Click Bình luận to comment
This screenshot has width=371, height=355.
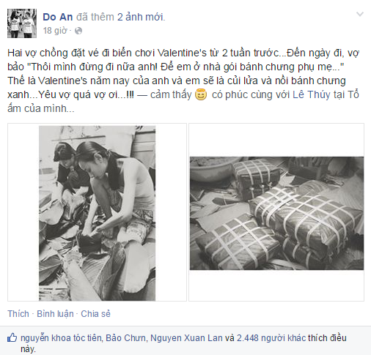[55, 314]
